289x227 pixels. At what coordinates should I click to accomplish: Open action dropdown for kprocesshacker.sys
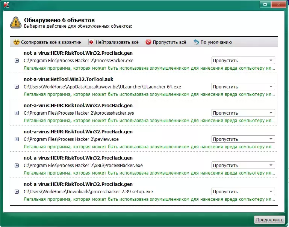pyautogui.click(x=243, y=113)
